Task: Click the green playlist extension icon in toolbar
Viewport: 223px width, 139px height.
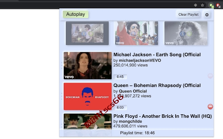Action: [211, 6]
